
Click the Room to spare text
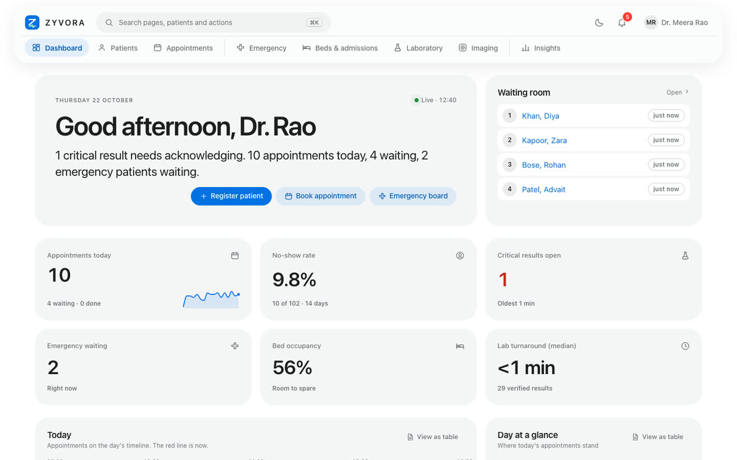(x=294, y=388)
